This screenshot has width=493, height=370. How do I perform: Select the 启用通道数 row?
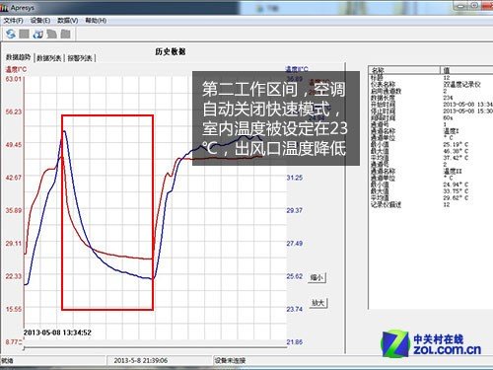pyautogui.click(x=431, y=91)
